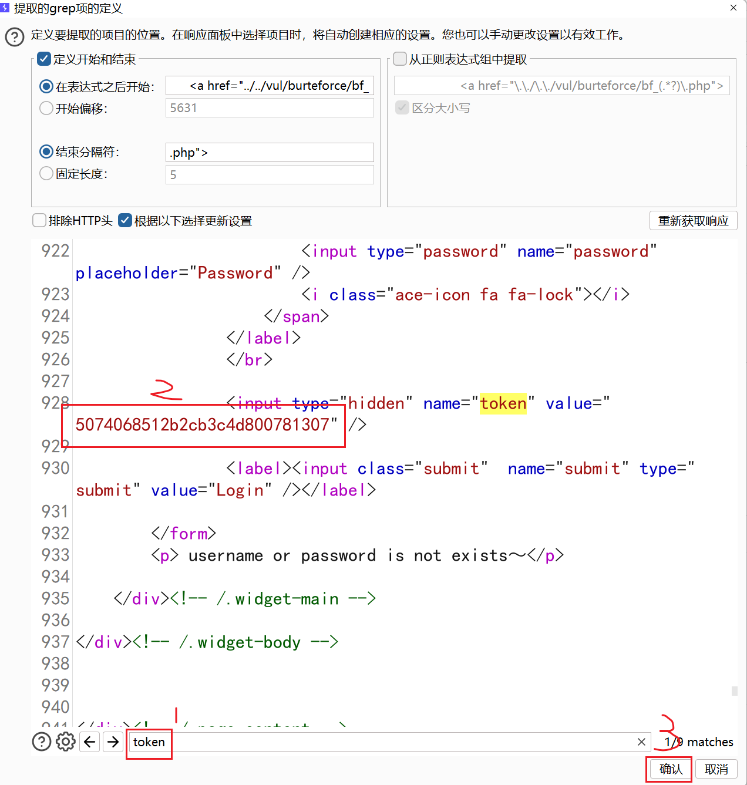
Task: Click the response panel vertical scrollbar thumb
Action: (734, 690)
